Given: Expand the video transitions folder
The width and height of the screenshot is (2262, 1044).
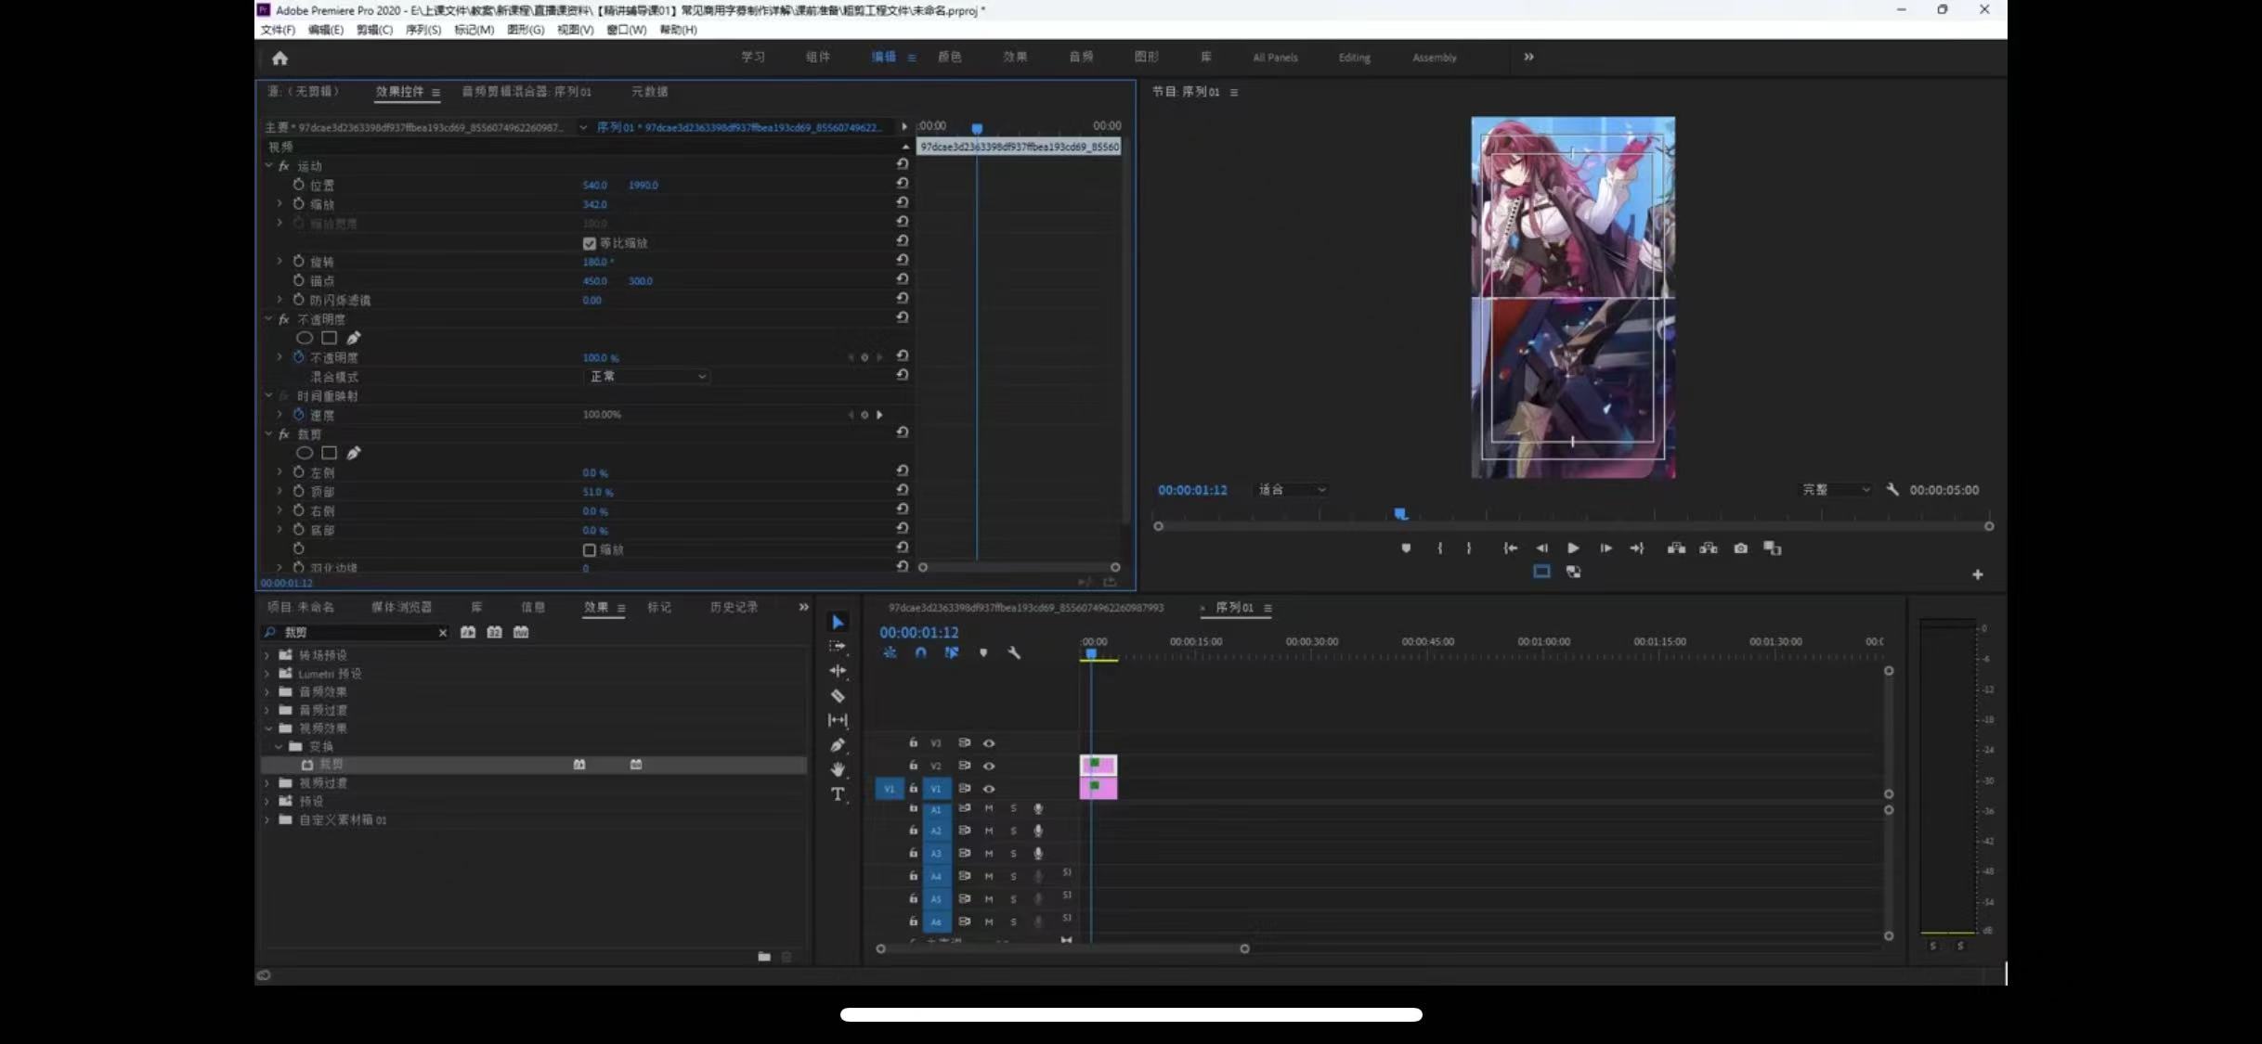Looking at the screenshot, I should tap(267, 783).
